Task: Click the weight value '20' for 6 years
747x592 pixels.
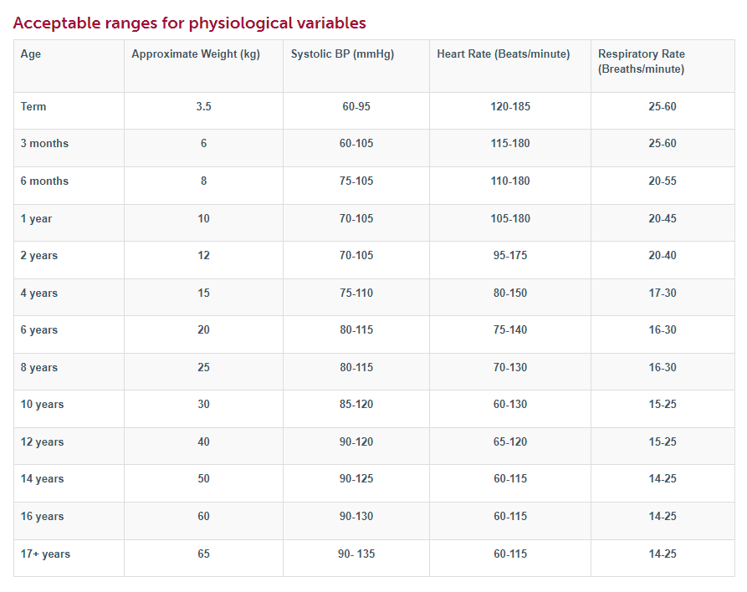Action: 203,329
